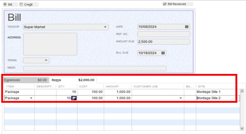Click the Ref. No. input field

[164, 34]
